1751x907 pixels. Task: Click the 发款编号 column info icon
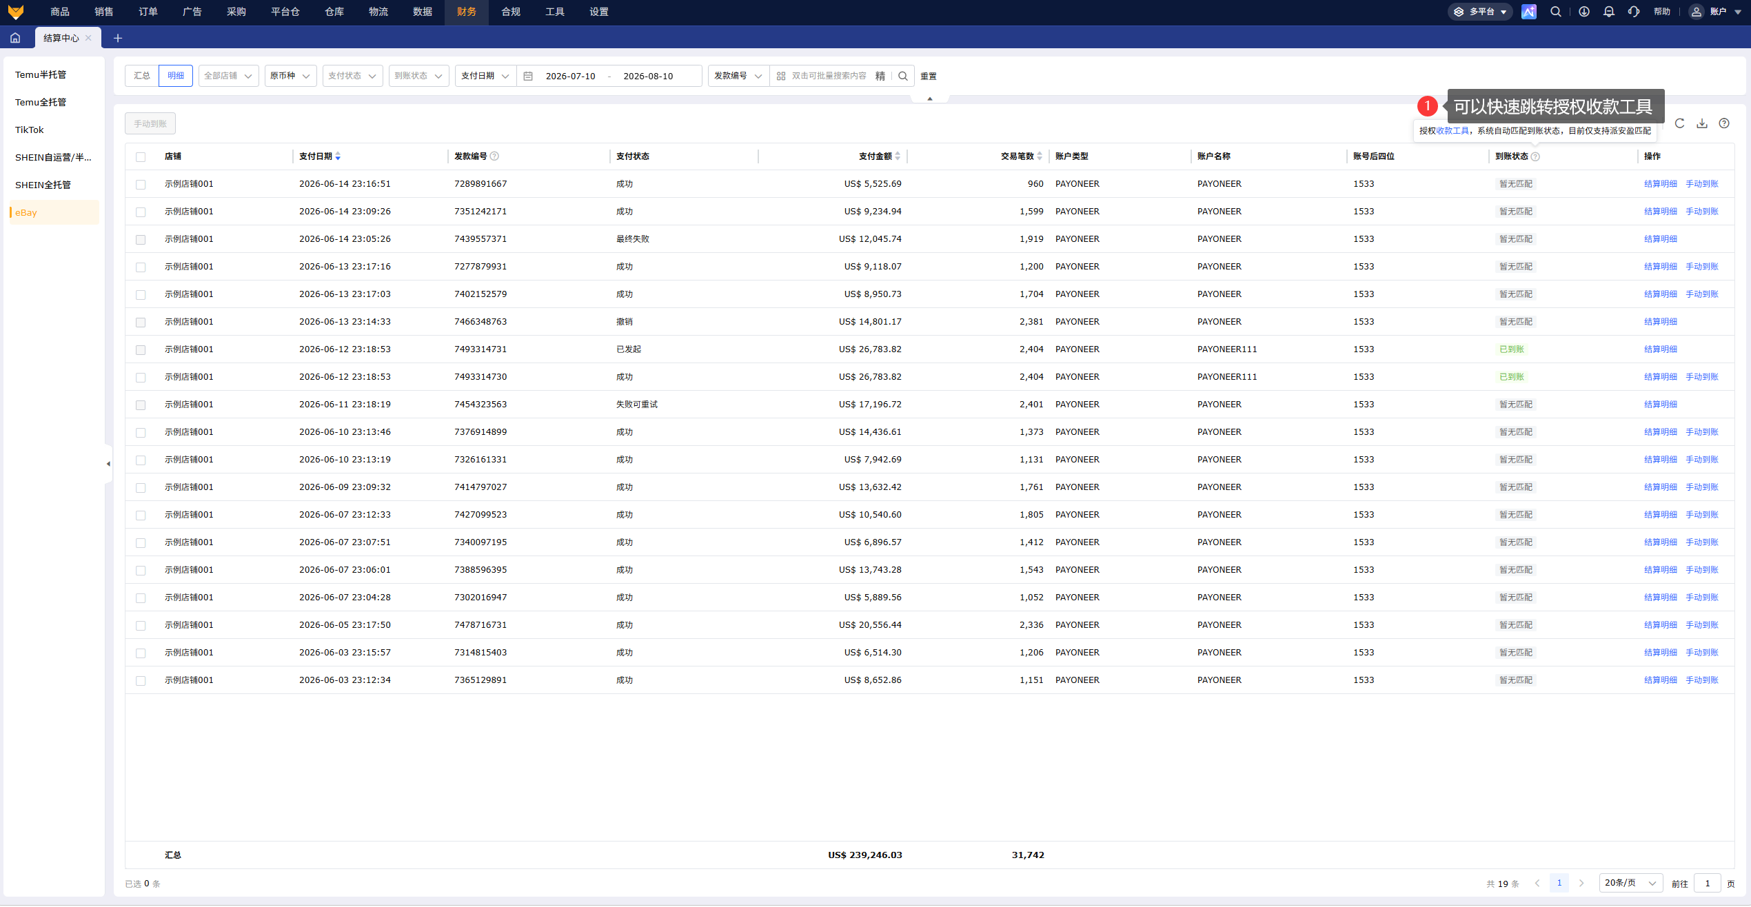pos(494,156)
